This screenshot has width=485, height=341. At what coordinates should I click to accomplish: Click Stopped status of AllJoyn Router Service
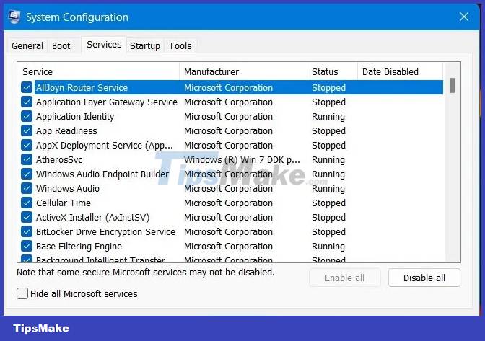point(328,88)
